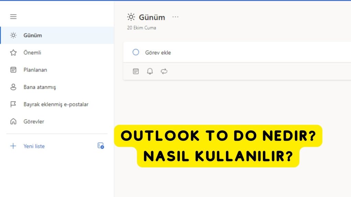This screenshot has width=351, height=197.
Task: Select the due date calendar icon
Action: 136,71
